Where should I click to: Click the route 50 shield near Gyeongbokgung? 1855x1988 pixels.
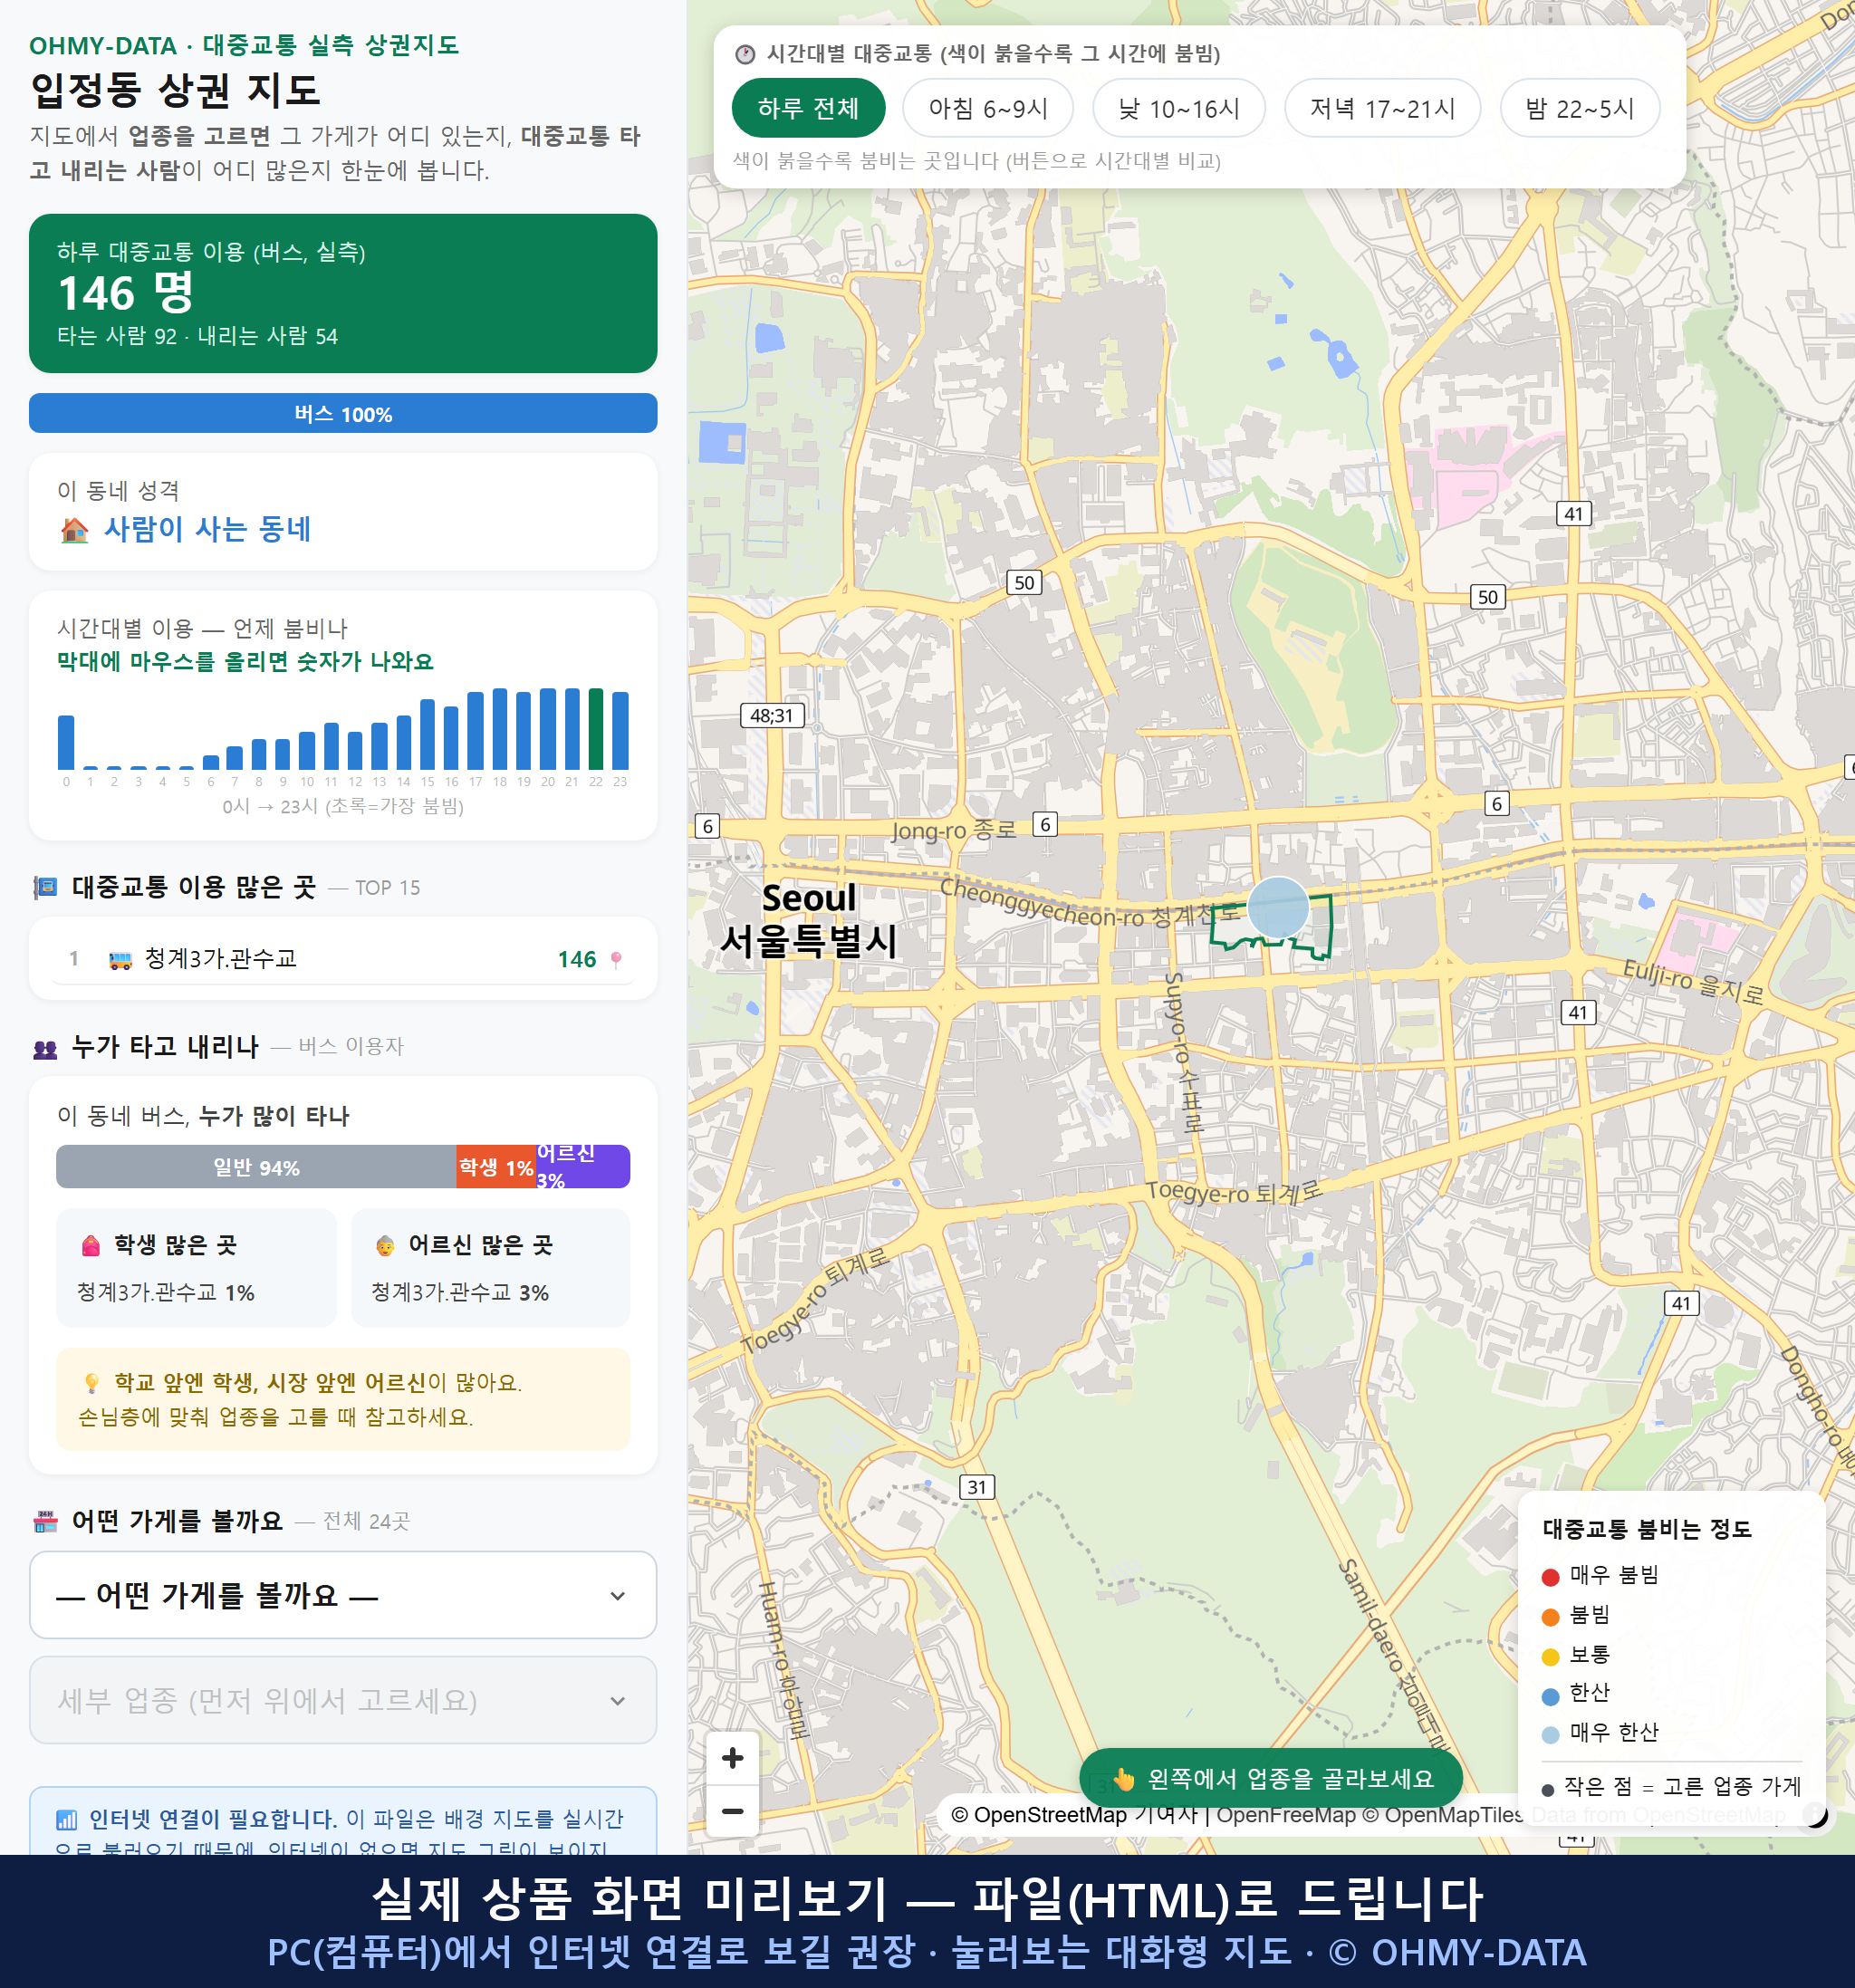tap(1024, 583)
